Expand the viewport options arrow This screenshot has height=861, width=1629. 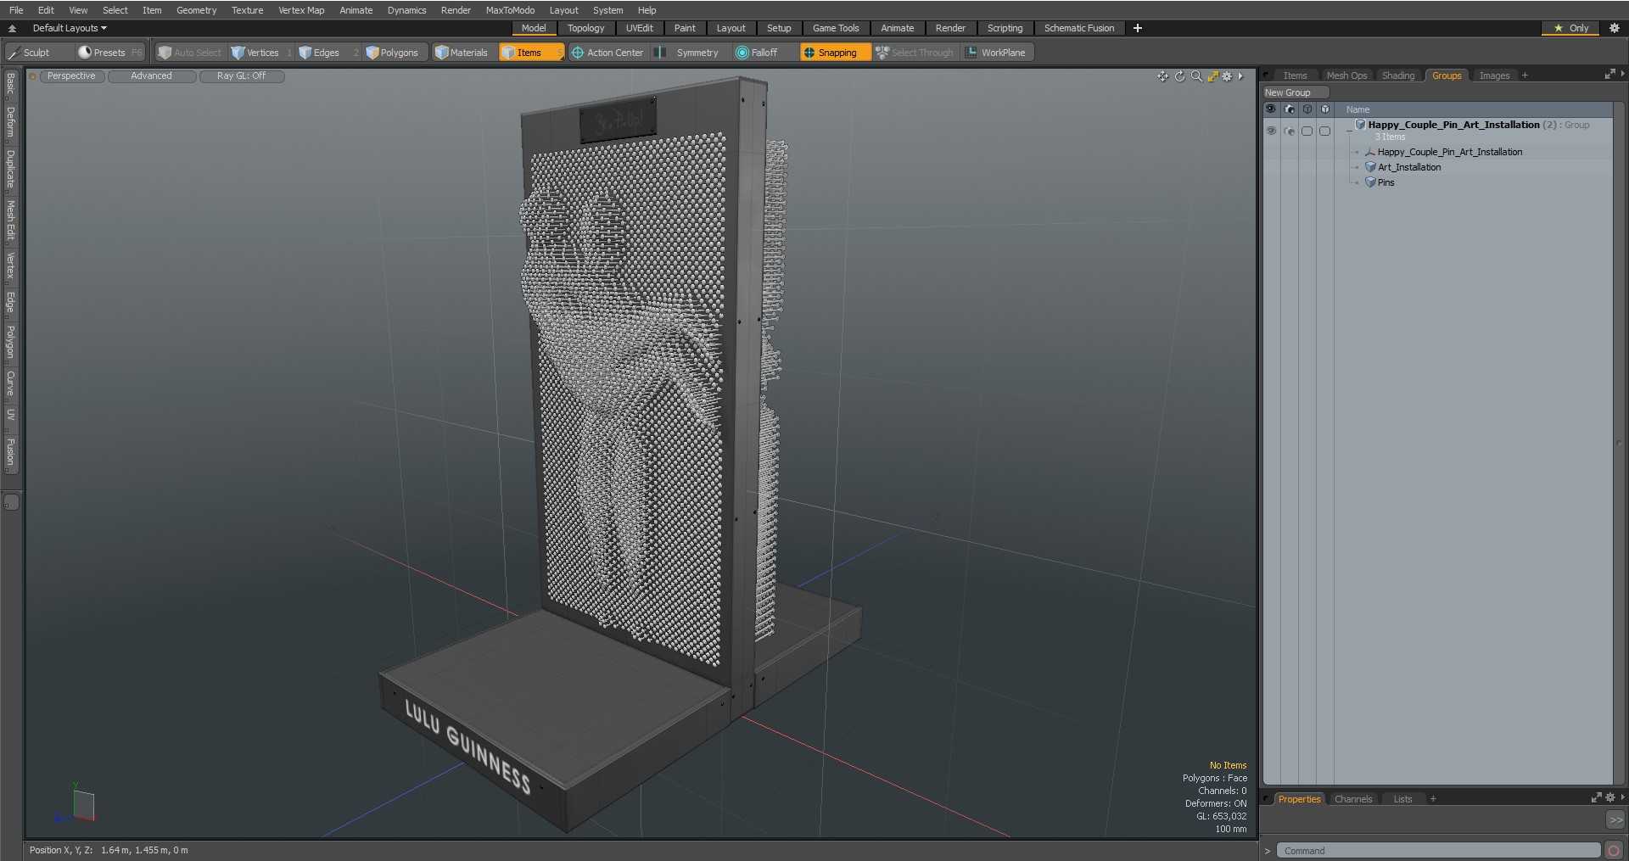[x=1240, y=76]
